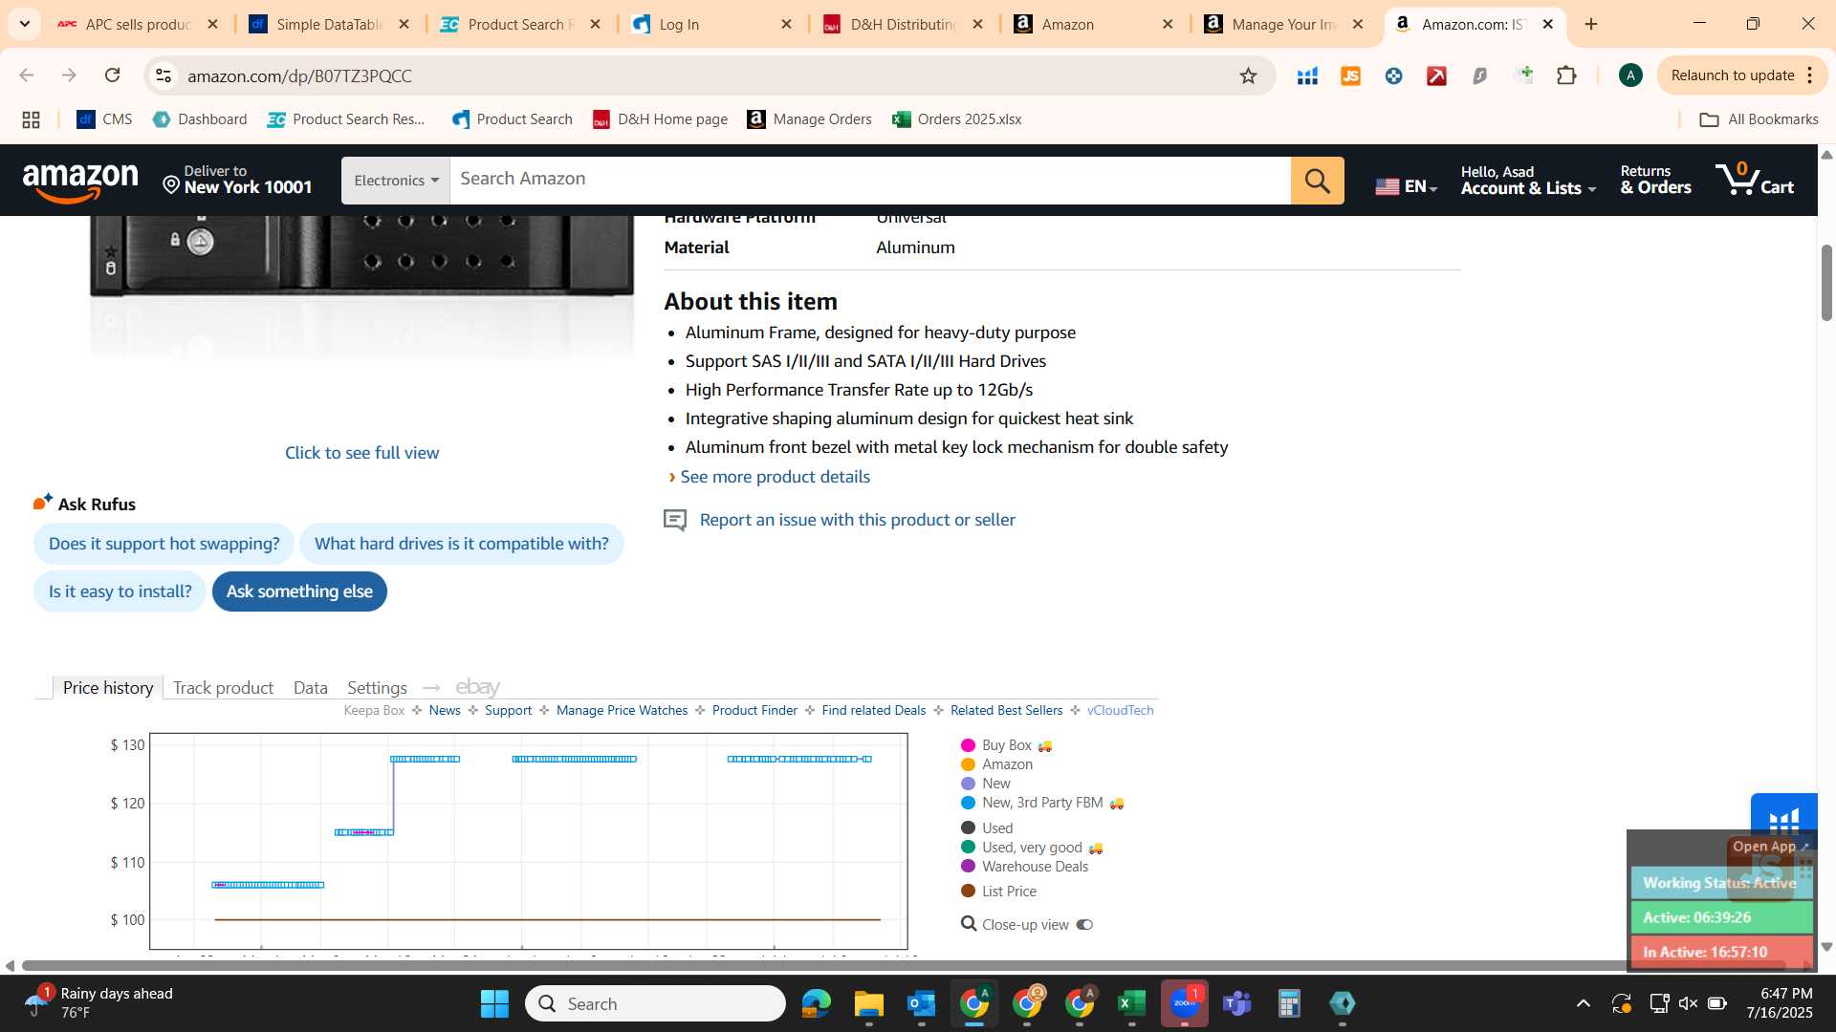The height and width of the screenshot is (1032, 1836).
Task: Click the site information icon in address bar
Action: 164,75
